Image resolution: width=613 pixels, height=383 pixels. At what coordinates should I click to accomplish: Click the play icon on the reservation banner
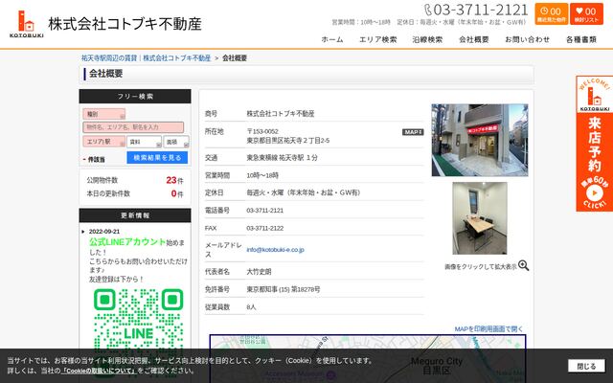(x=595, y=192)
